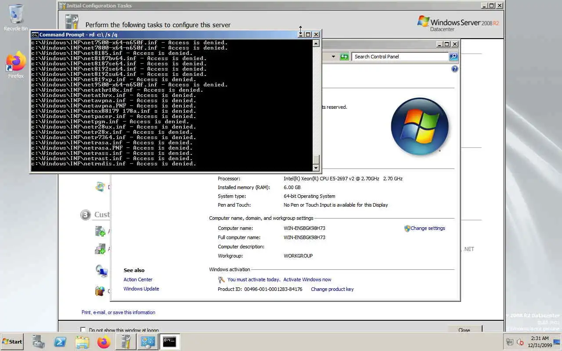Maximize the Command Prompt window
The image size is (562, 351).
point(308,34)
